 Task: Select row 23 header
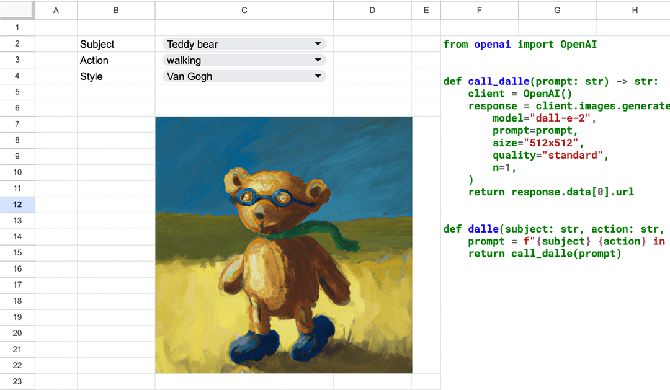click(17, 381)
